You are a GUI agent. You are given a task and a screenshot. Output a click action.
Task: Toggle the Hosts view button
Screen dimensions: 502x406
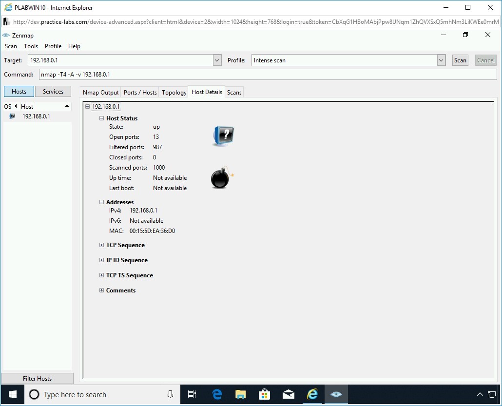19,92
